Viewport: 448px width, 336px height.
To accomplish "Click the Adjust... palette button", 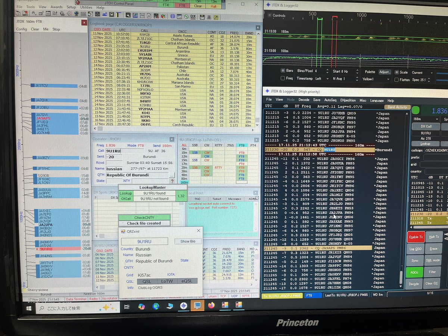I will 385,72.
